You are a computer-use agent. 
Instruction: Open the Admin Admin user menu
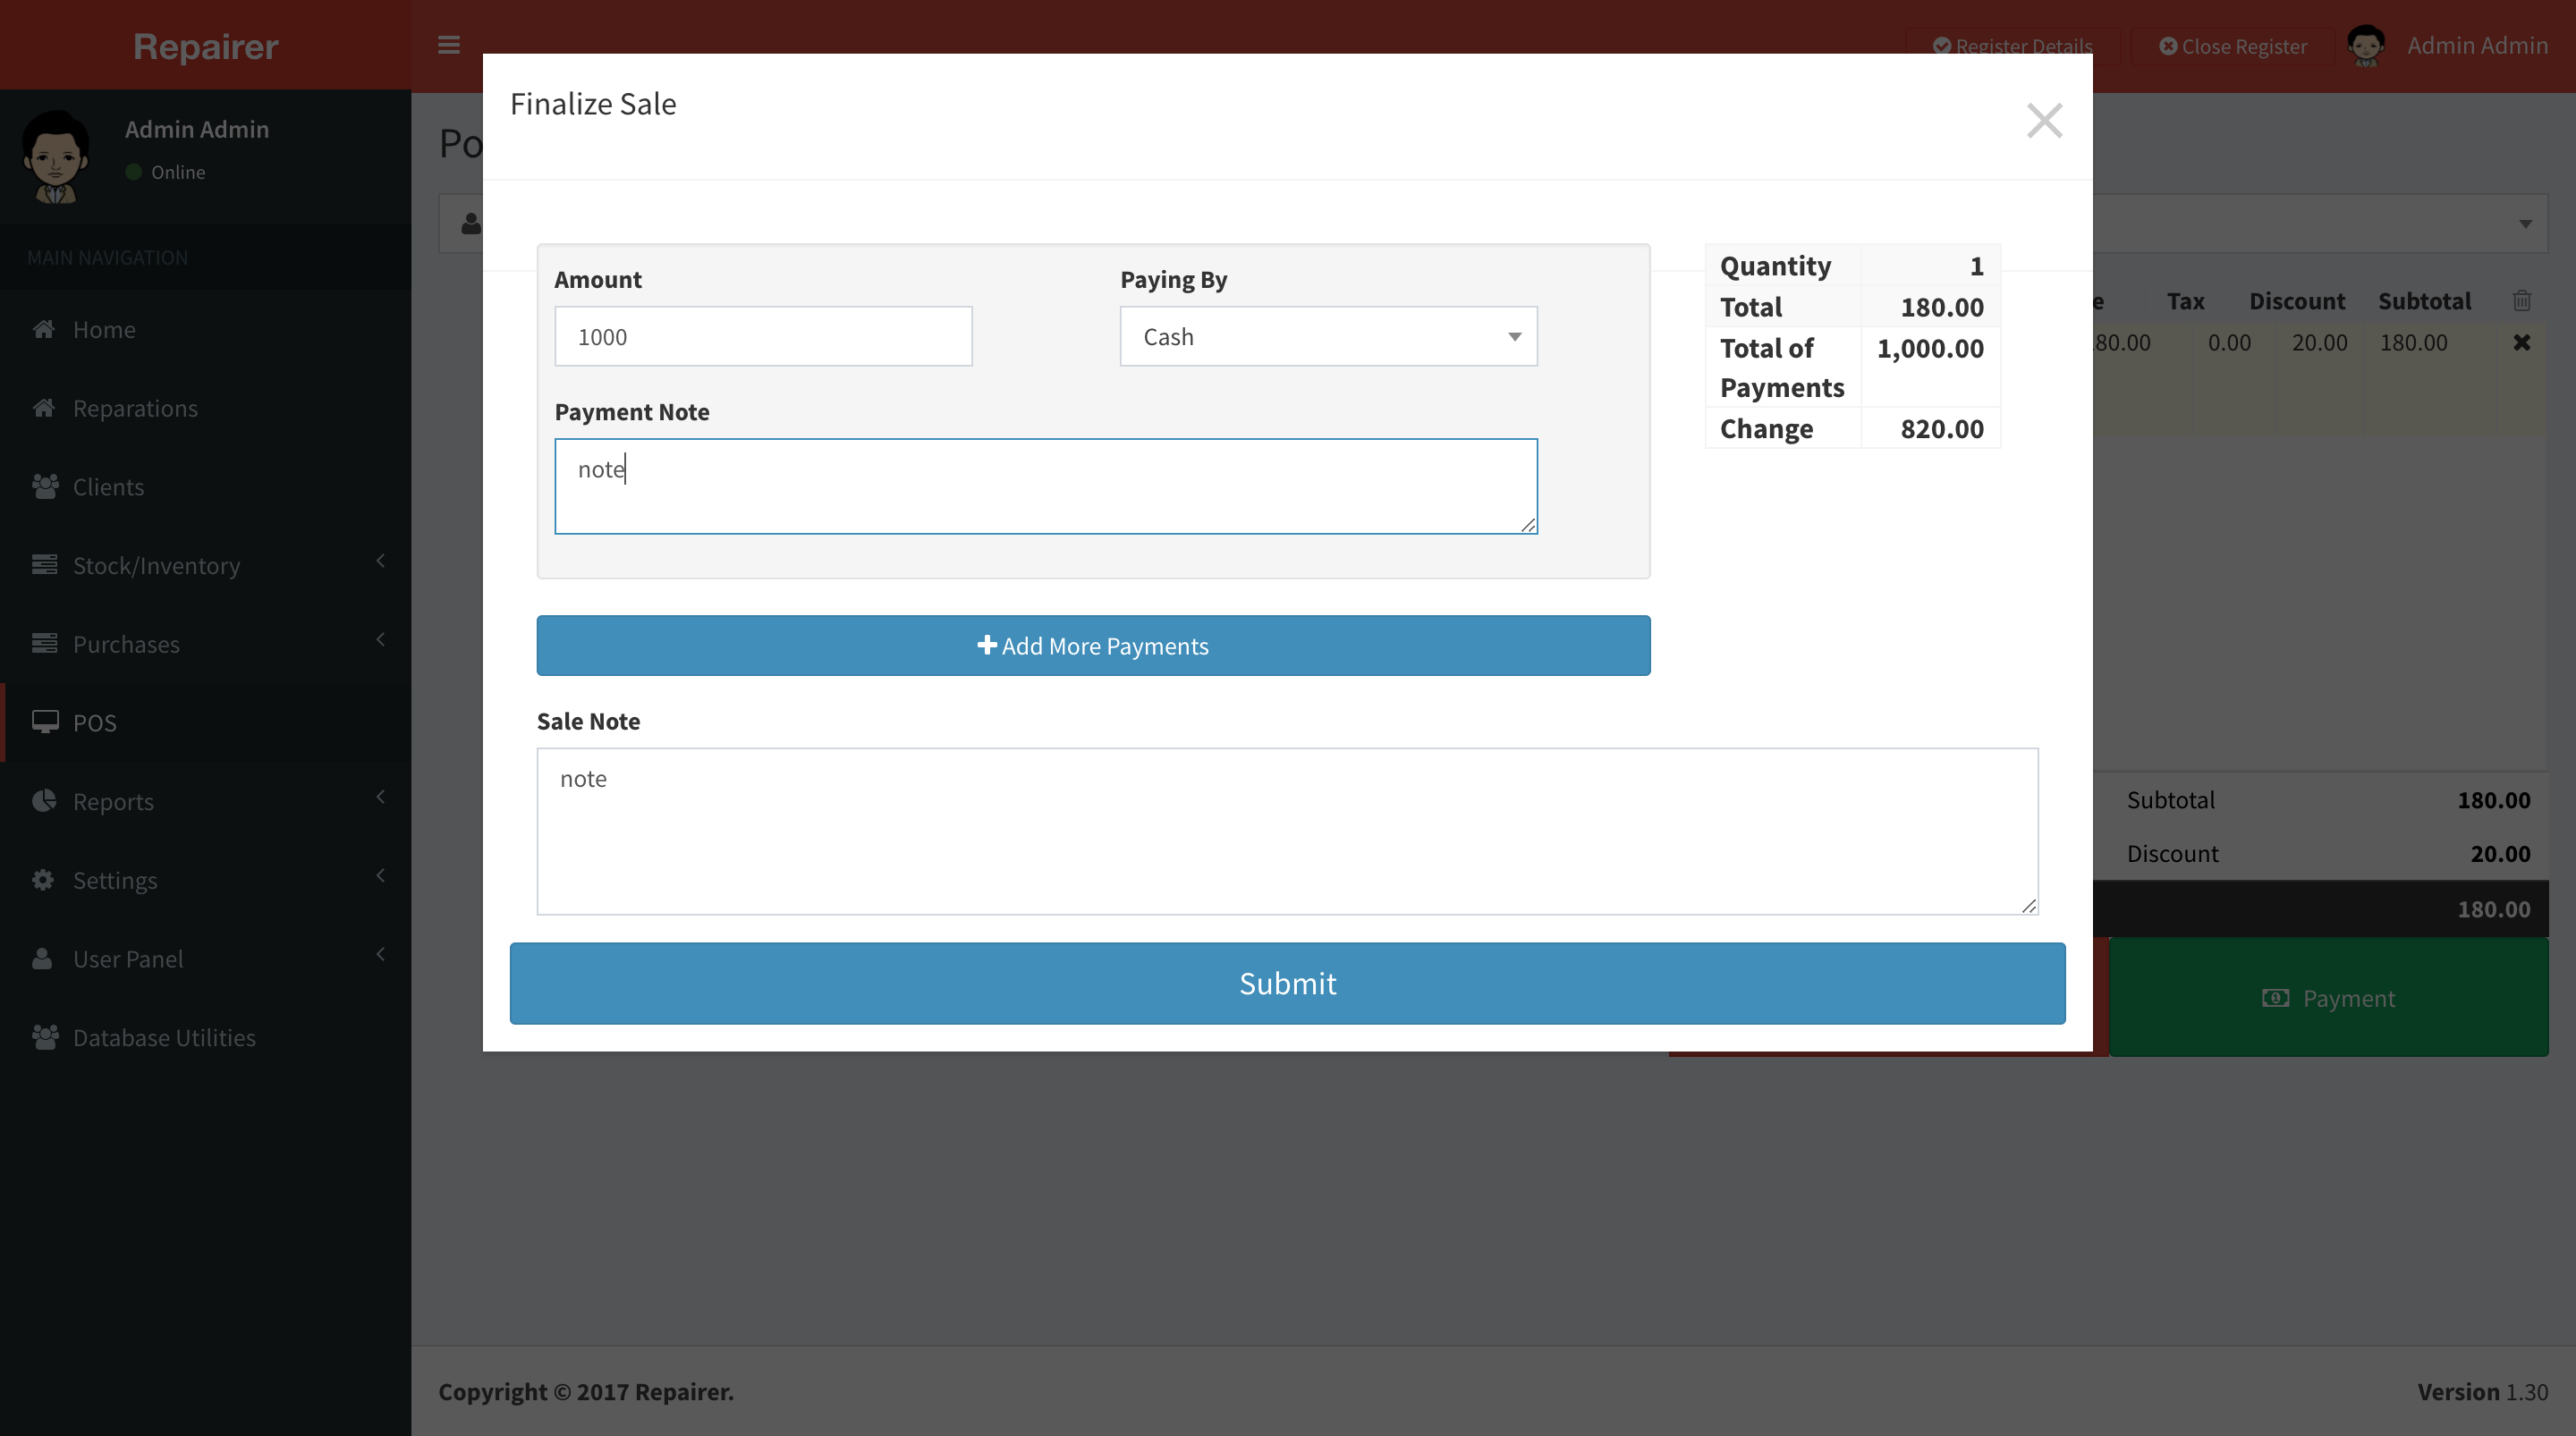2447,45
